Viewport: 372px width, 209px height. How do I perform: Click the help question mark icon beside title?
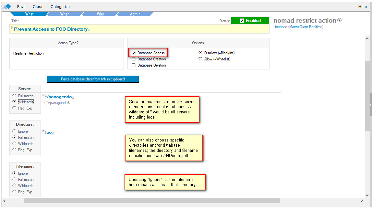pos(339,20)
